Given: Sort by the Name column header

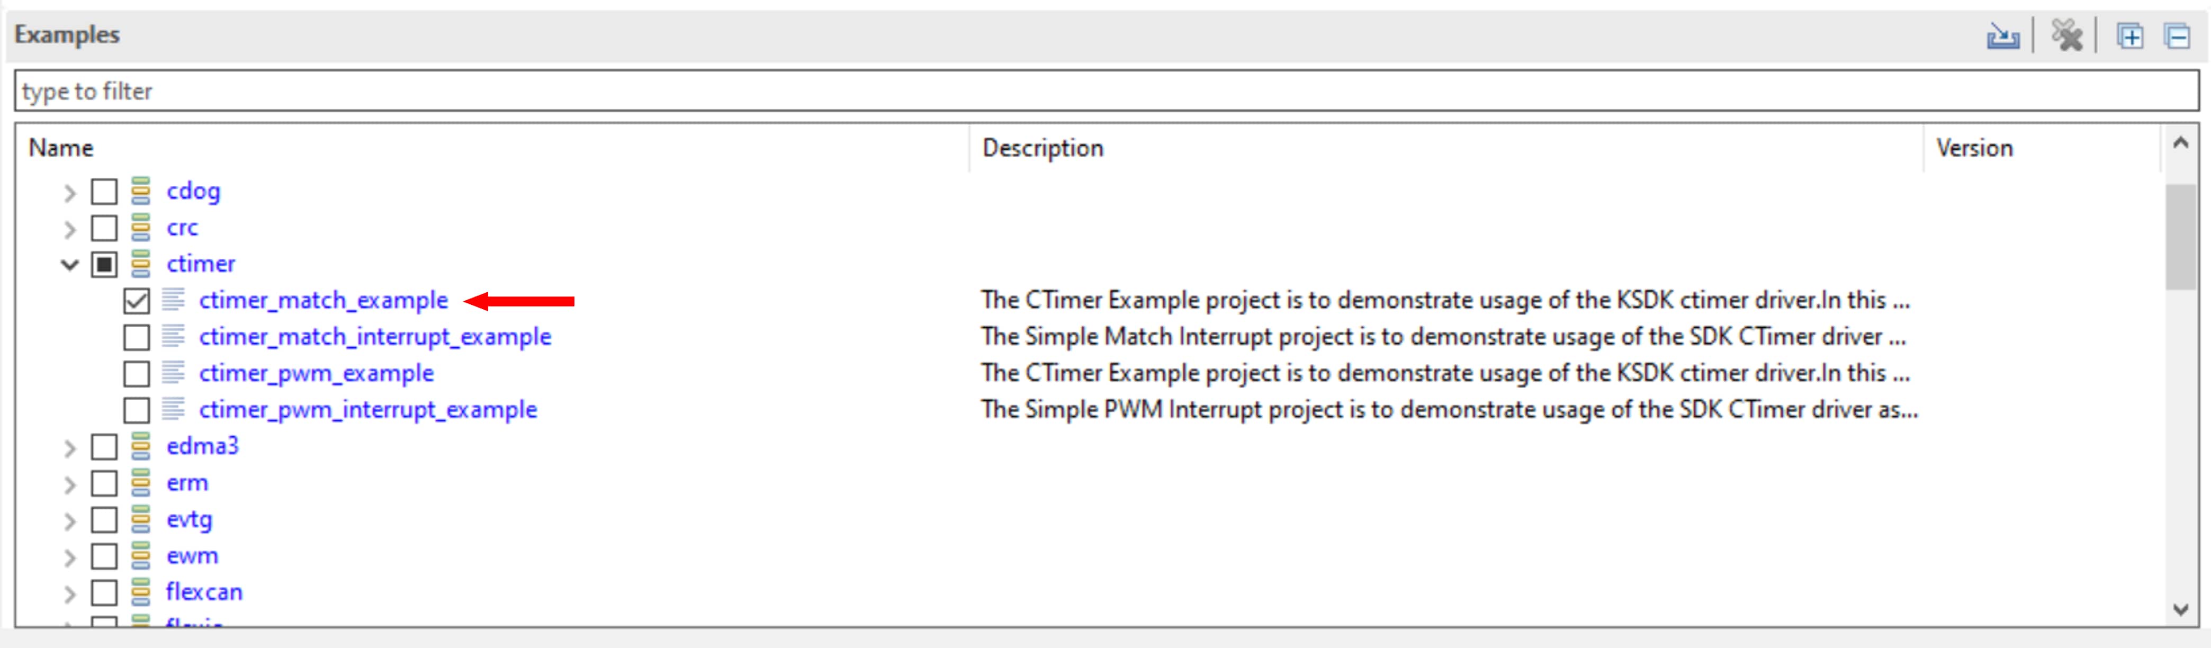Looking at the screenshot, I should pyautogui.click(x=60, y=148).
